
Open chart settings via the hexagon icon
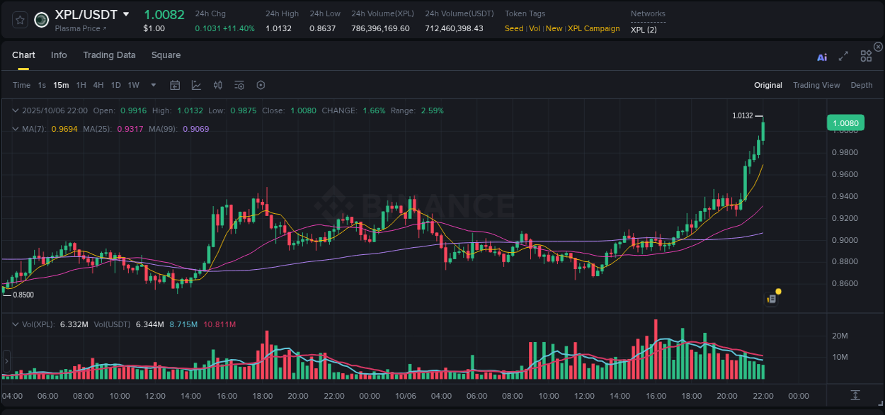(x=261, y=84)
